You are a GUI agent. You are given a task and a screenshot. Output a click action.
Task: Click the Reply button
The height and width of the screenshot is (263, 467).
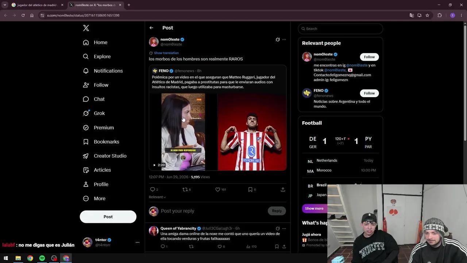pyautogui.click(x=277, y=211)
